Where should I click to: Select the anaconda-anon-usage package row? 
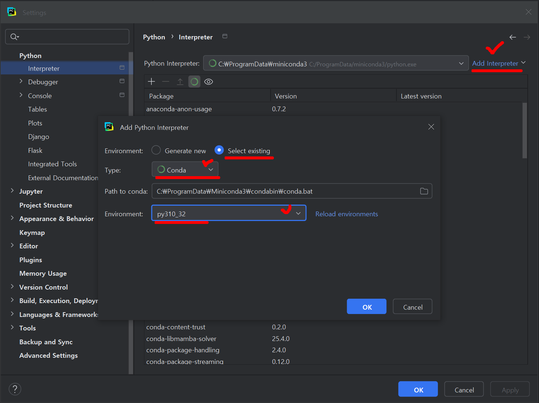334,109
